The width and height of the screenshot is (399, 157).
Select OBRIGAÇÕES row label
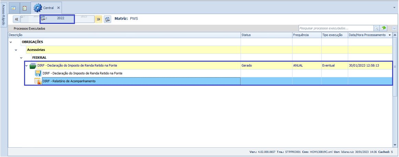click(32, 42)
